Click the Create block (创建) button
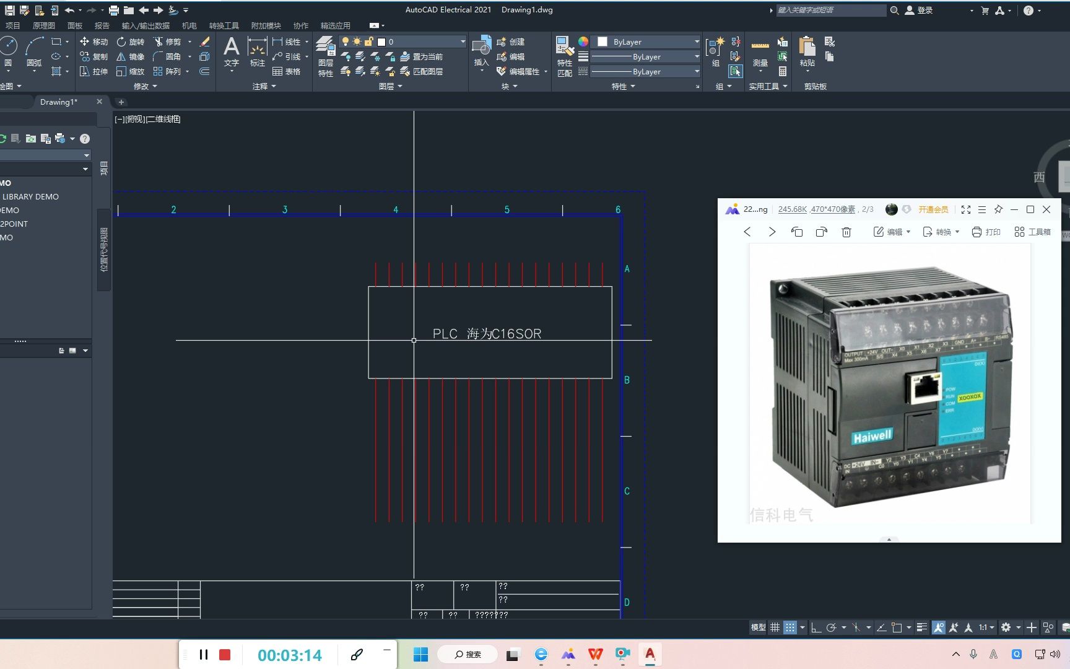Viewport: 1070px width, 669px height. tap(511, 42)
